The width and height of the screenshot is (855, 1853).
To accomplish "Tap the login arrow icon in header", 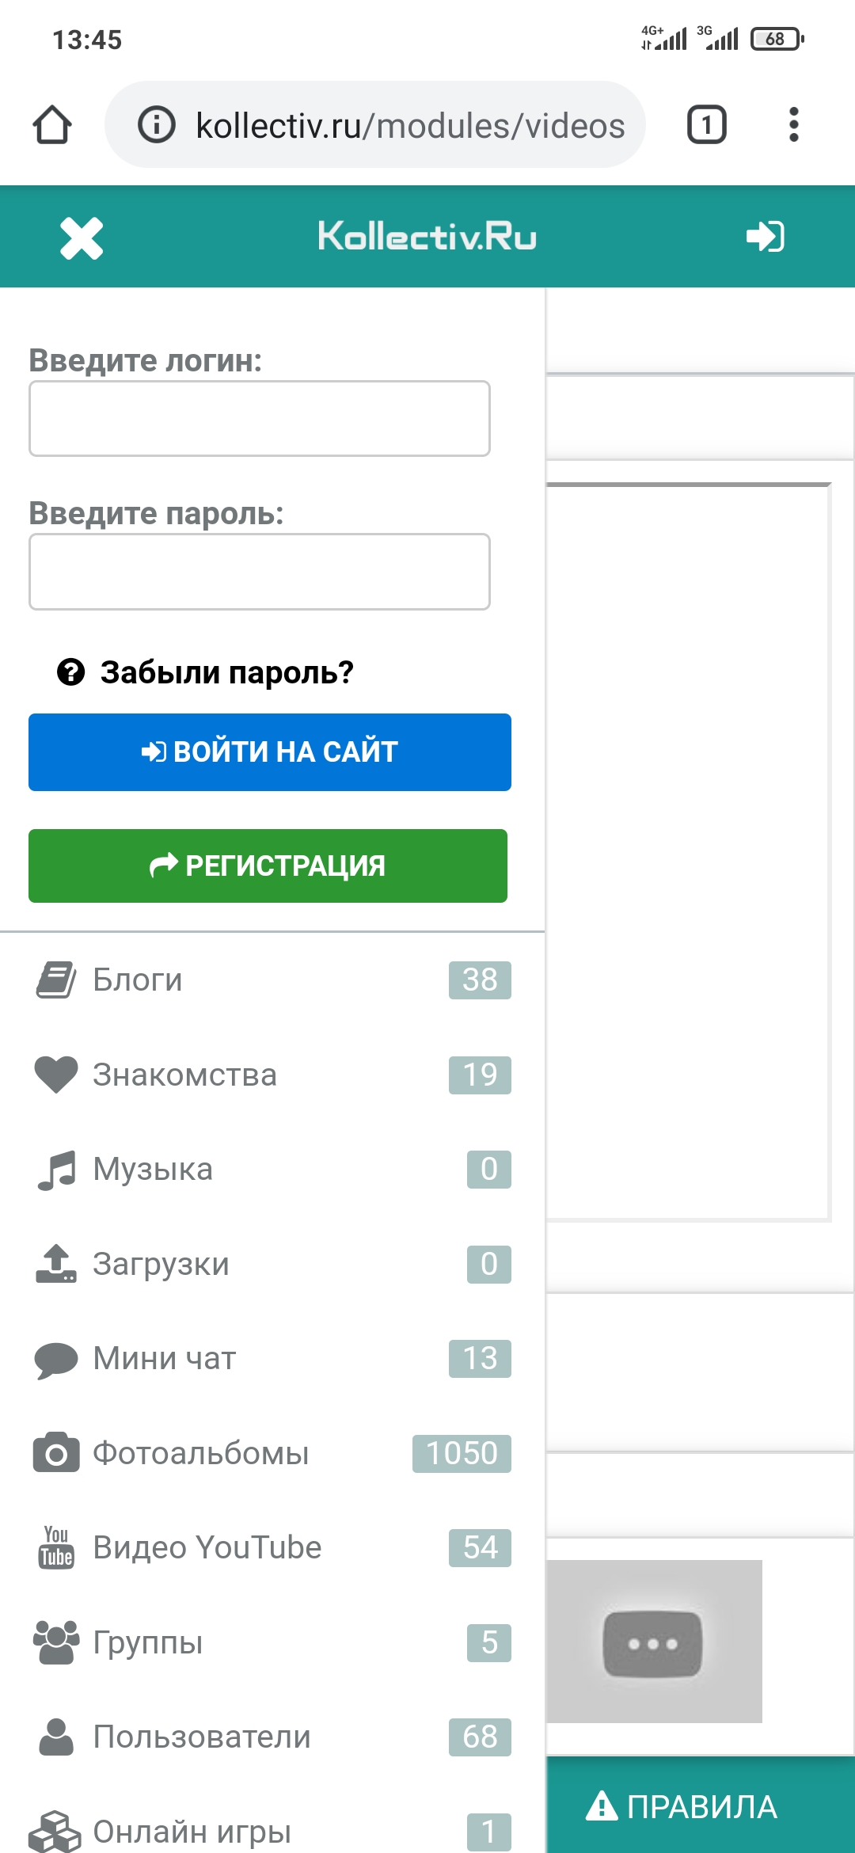I will click(765, 236).
